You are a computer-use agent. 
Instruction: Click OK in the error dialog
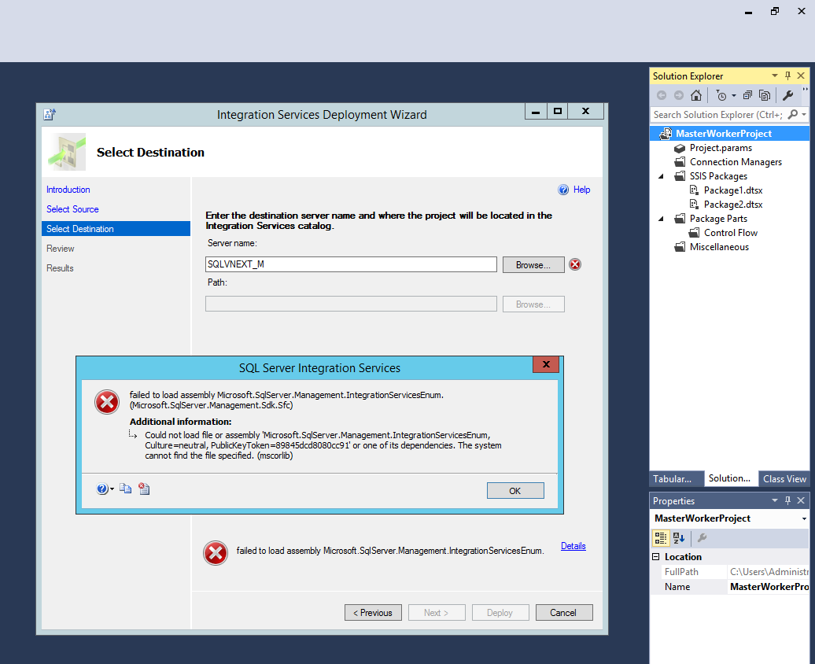(x=515, y=490)
